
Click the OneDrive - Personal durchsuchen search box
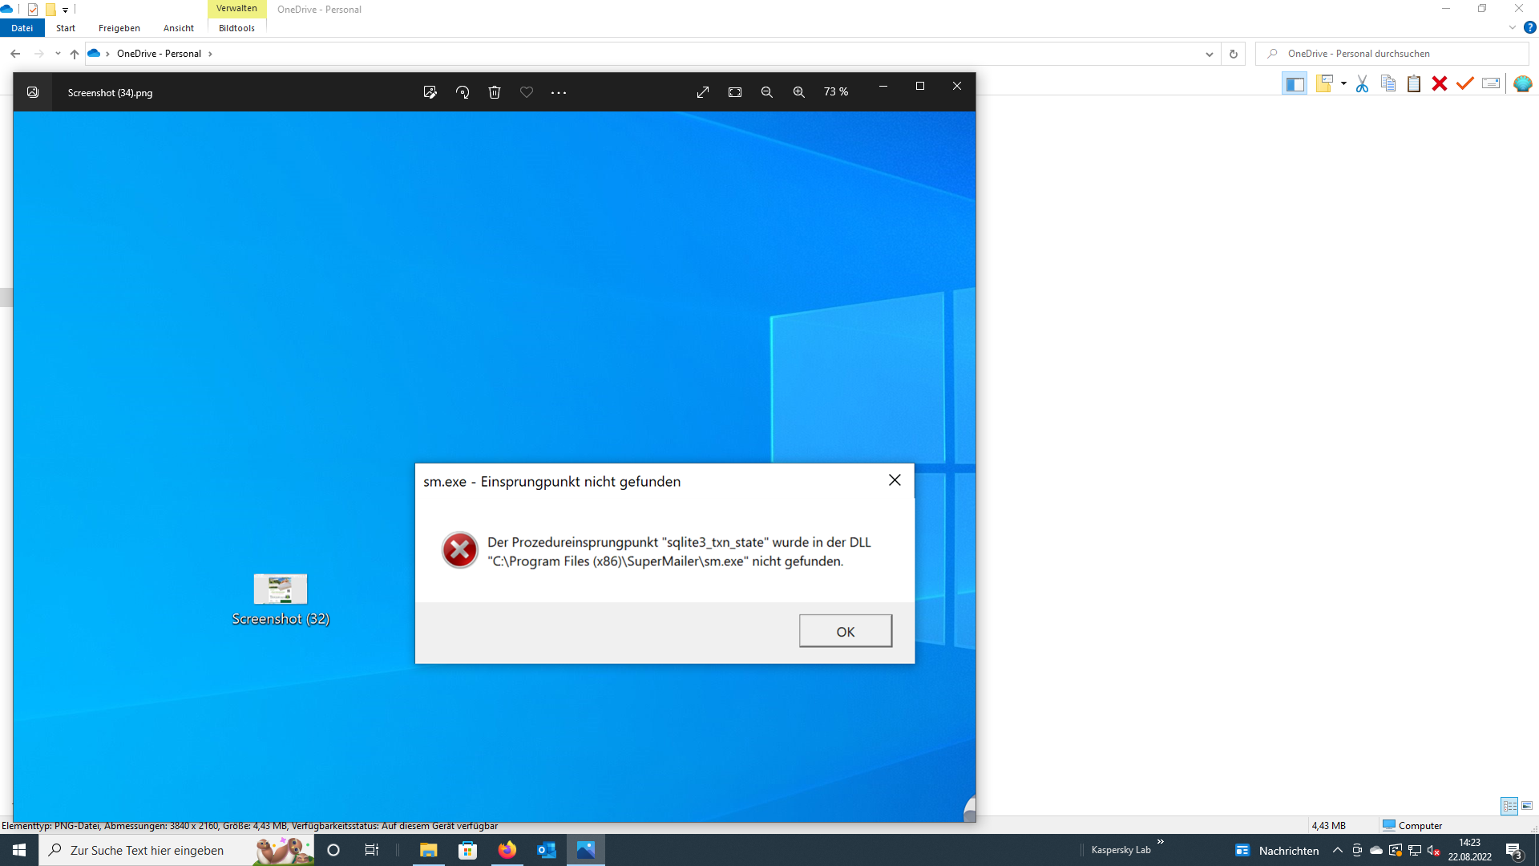1392,54
